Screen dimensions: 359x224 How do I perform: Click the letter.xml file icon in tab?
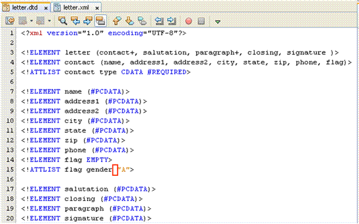pyautogui.click(x=57, y=7)
